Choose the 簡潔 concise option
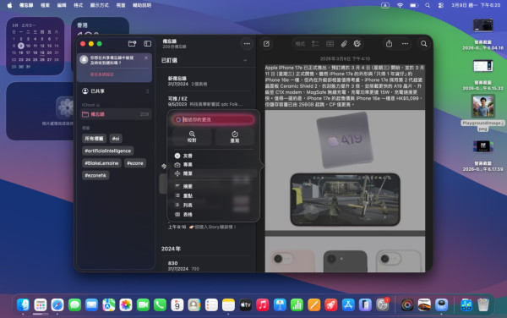507x318 pixels. click(x=214, y=173)
